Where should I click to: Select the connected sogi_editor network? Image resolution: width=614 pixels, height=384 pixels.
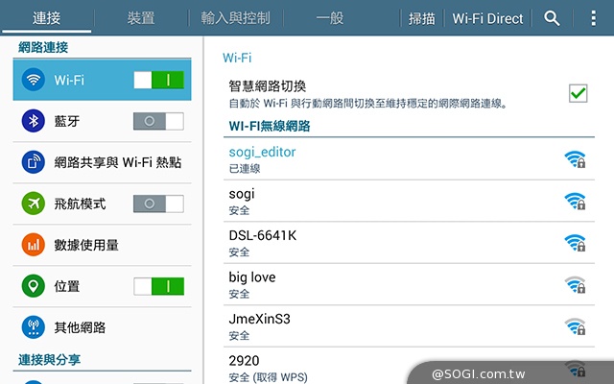click(x=410, y=159)
